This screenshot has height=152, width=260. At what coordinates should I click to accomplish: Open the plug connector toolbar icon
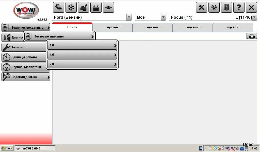pos(108,7)
